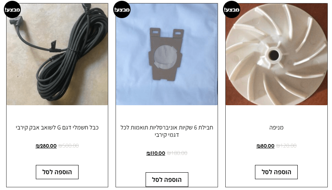Open the vacuum bag product image

point(167,54)
